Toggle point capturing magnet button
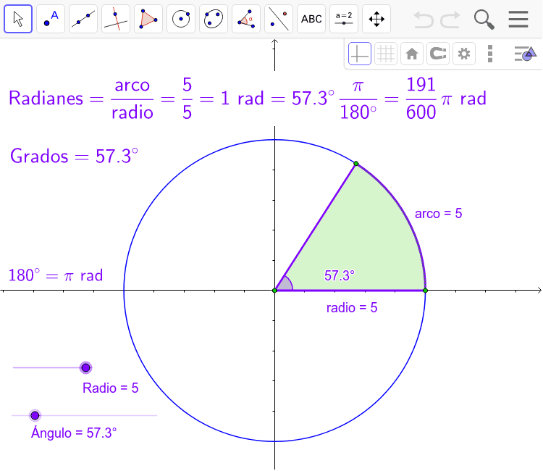This screenshot has width=543, height=471. (437, 54)
